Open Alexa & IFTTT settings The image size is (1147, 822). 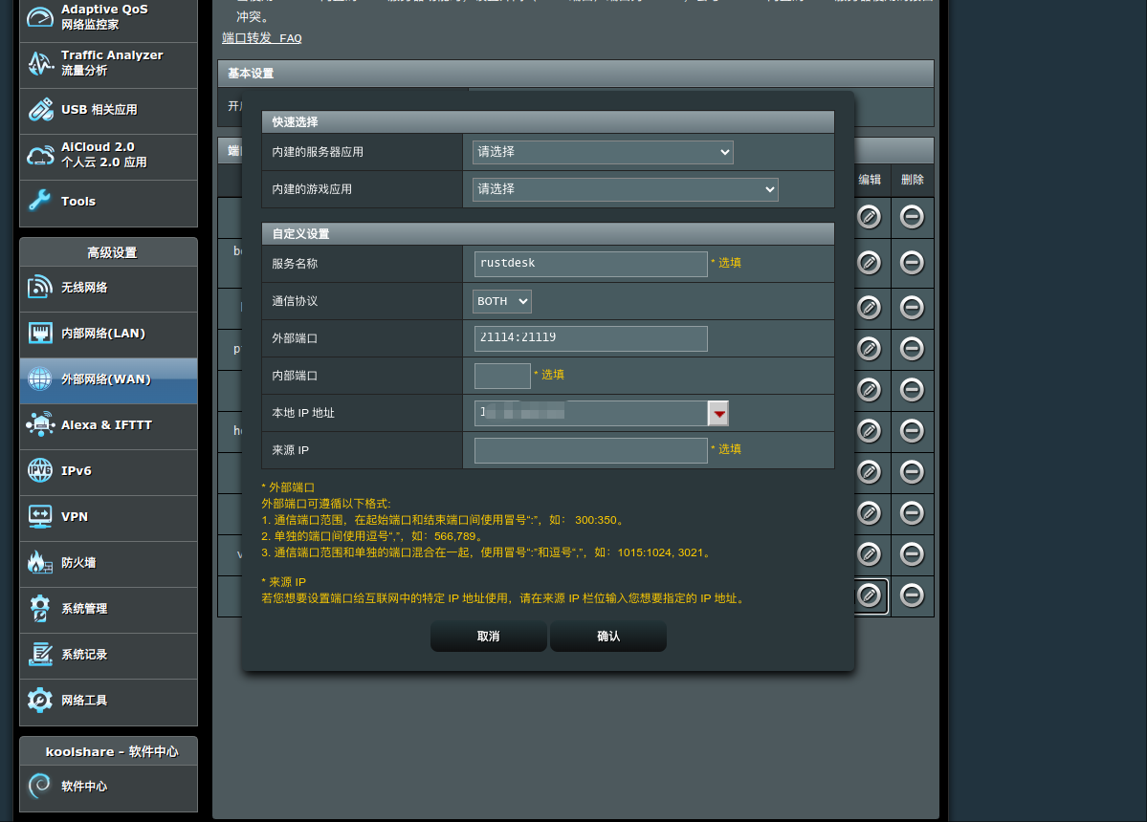coord(108,426)
